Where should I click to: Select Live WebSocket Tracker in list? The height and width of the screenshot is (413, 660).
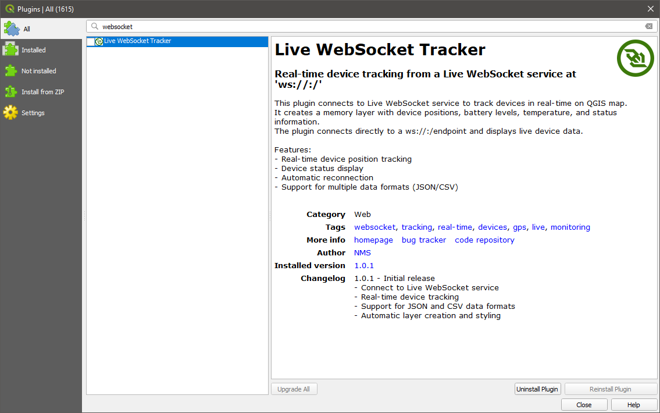click(x=177, y=41)
